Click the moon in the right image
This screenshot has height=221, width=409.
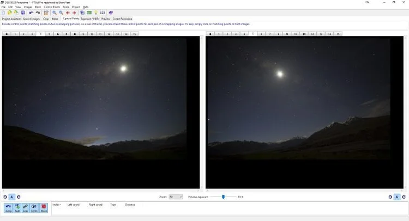tap(280, 74)
